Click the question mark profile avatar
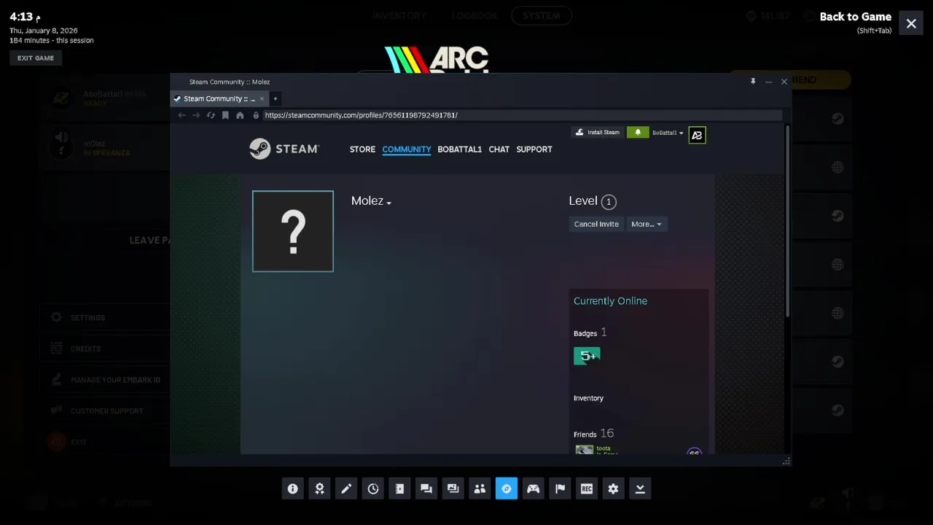Image resolution: width=933 pixels, height=525 pixels. point(293,231)
